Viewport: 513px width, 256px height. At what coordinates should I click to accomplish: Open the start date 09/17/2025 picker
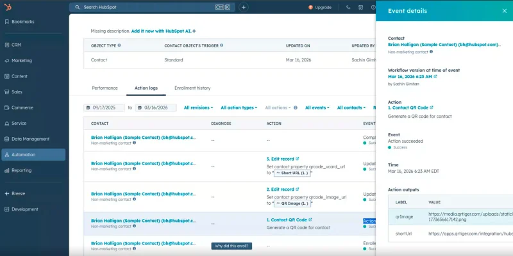pos(105,108)
